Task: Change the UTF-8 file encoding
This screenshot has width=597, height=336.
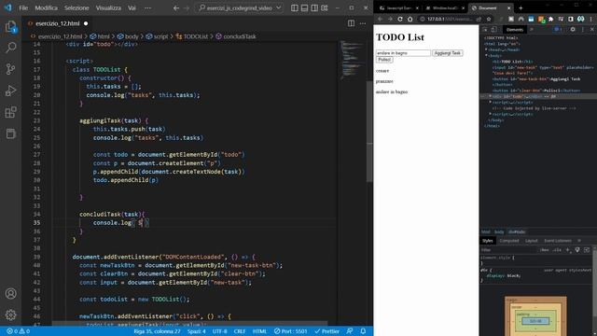Action: pyautogui.click(x=220, y=331)
